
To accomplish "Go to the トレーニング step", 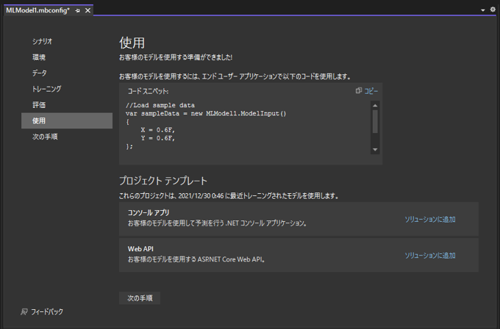I will pos(46,89).
